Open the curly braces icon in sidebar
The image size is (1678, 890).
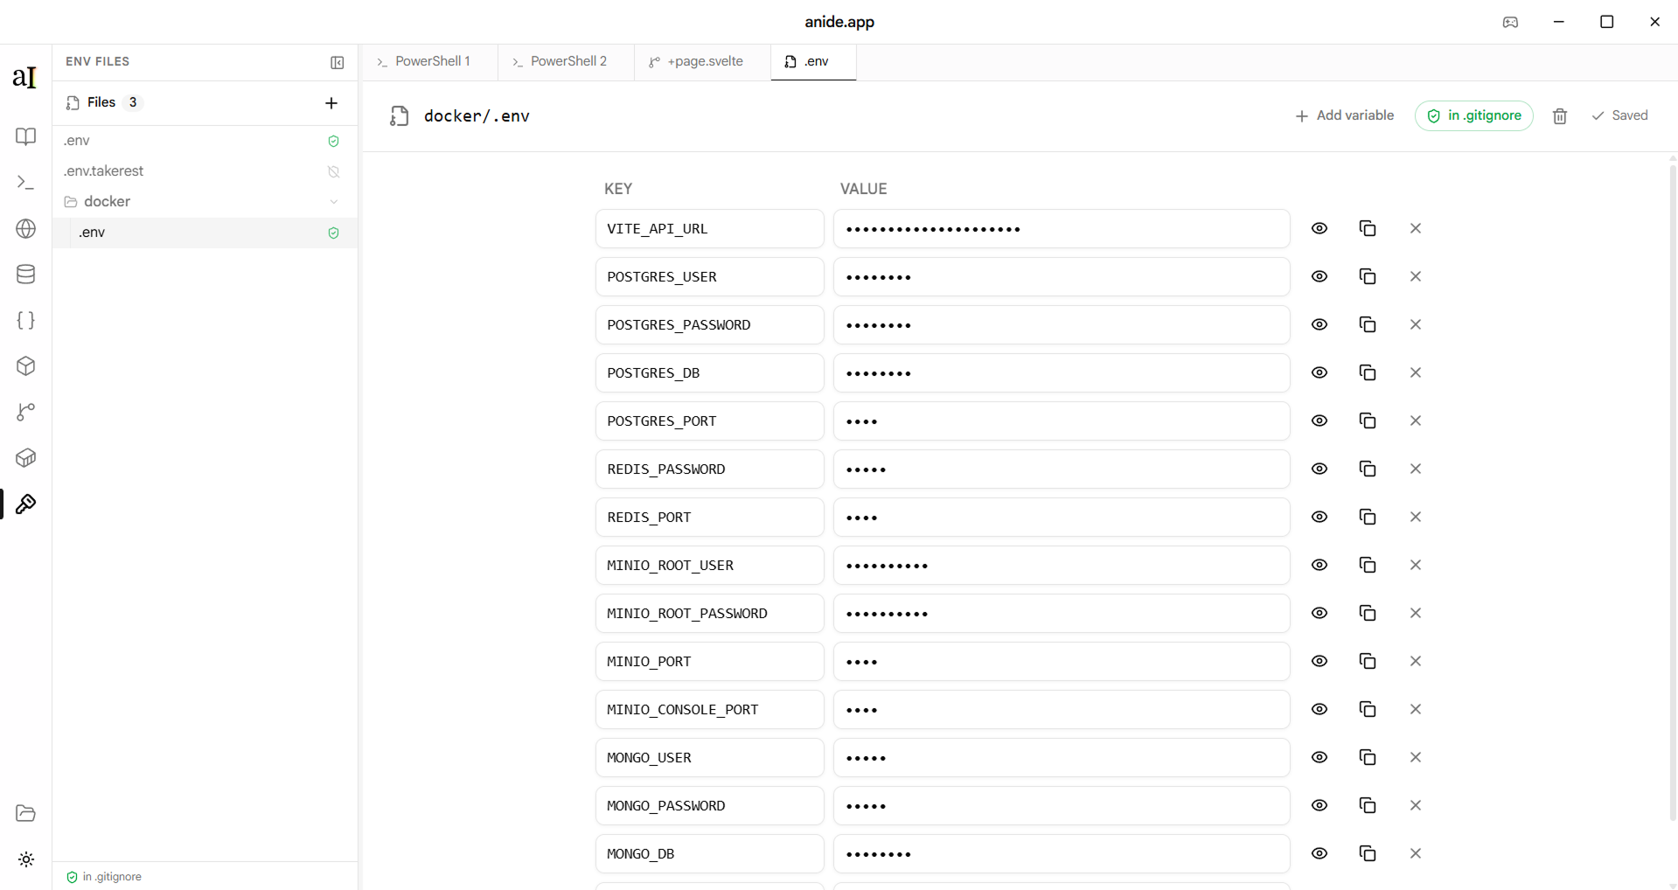coord(25,320)
